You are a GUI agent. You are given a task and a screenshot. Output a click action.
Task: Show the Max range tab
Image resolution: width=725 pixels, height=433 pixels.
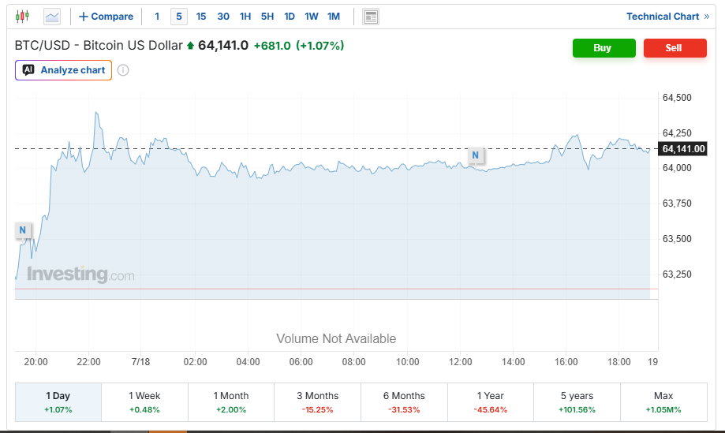point(663,402)
